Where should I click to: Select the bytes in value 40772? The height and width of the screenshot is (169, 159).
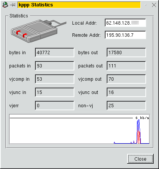pyautogui.click(x=55, y=52)
